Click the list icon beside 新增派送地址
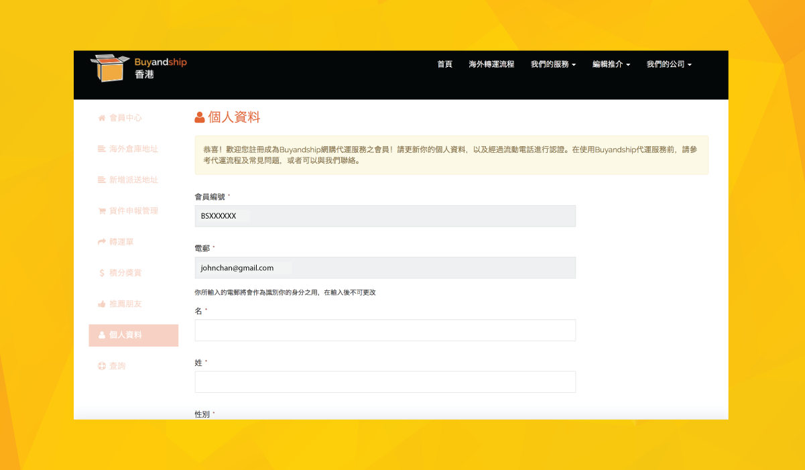The height and width of the screenshot is (470, 805). [x=102, y=180]
